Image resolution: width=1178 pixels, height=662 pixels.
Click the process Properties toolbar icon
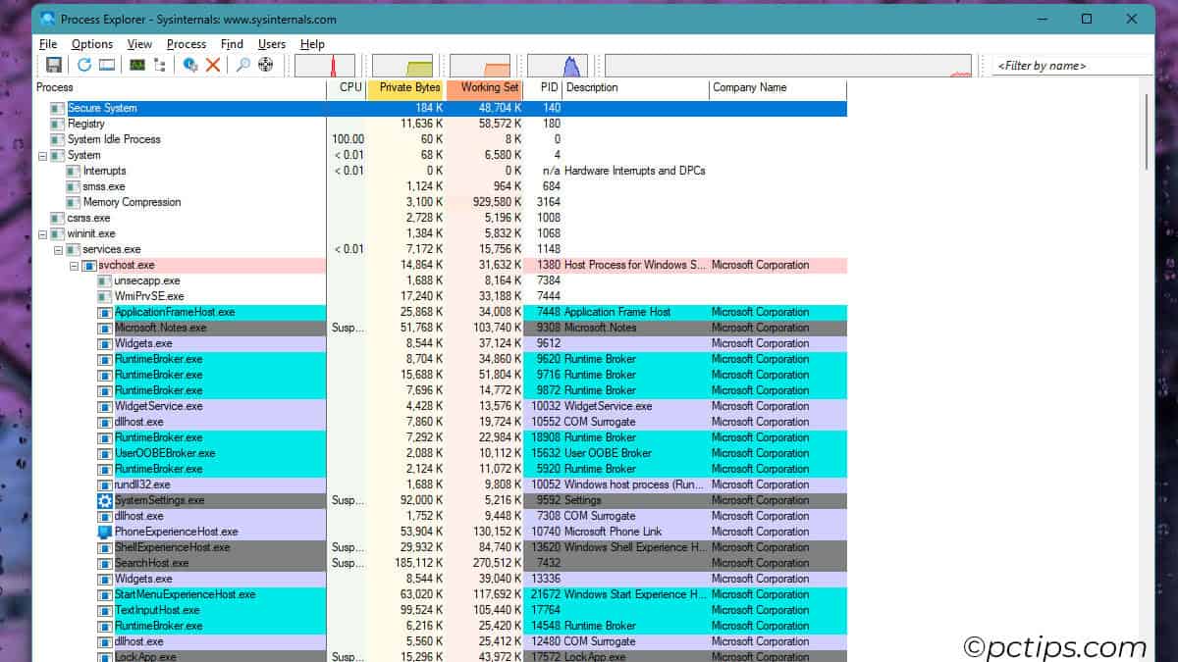pyautogui.click(x=190, y=65)
